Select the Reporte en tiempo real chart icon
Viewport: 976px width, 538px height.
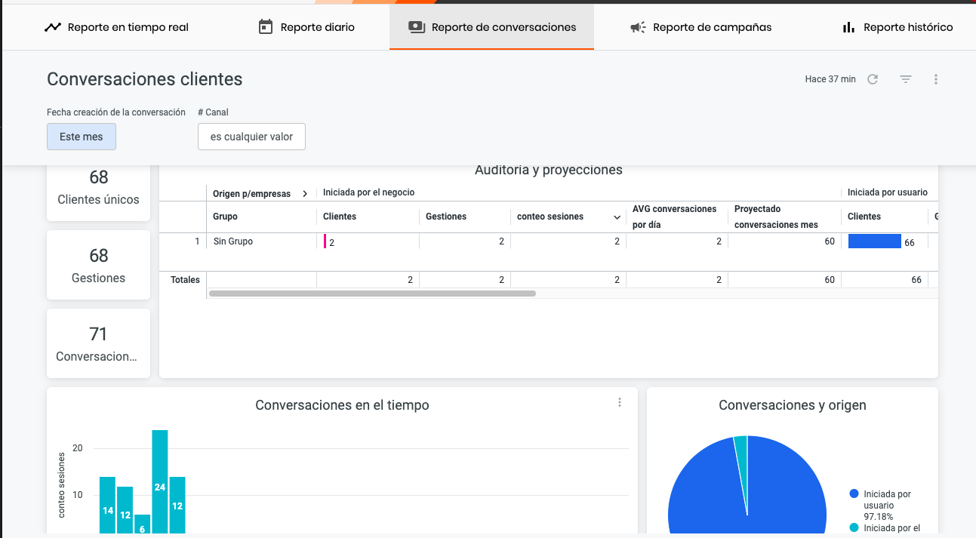[x=51, y=26]
